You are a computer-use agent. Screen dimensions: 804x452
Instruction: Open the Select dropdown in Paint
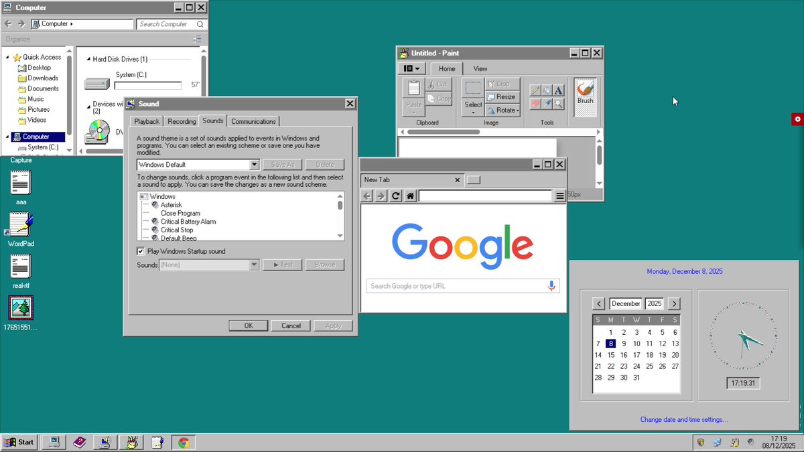(x=473, y=108)
